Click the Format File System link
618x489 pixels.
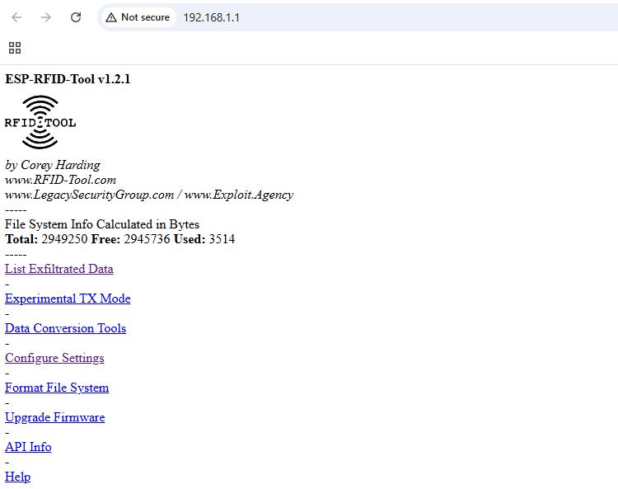tap(57, 388)
